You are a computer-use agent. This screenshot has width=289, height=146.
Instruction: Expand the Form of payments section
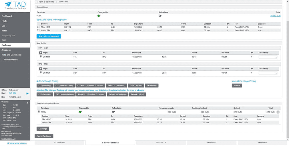[x=37, y=2]
